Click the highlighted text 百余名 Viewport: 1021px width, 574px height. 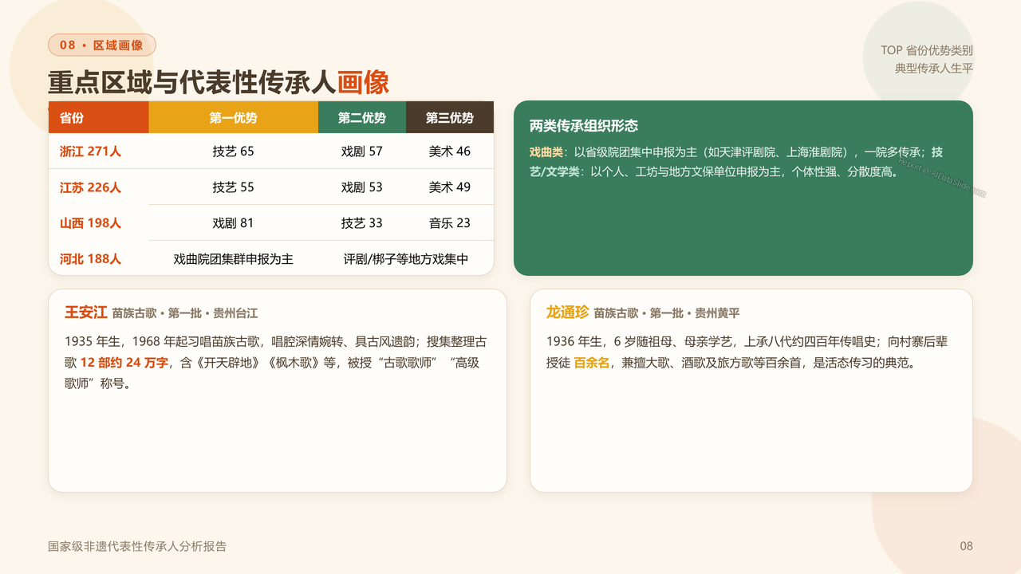[592, 363]
